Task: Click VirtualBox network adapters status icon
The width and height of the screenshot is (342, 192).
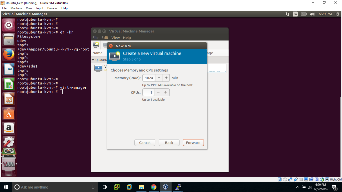Action: [290, 179]
